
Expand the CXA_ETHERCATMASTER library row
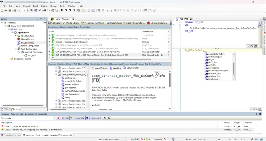pyautogui.click(x=49, y=52)
